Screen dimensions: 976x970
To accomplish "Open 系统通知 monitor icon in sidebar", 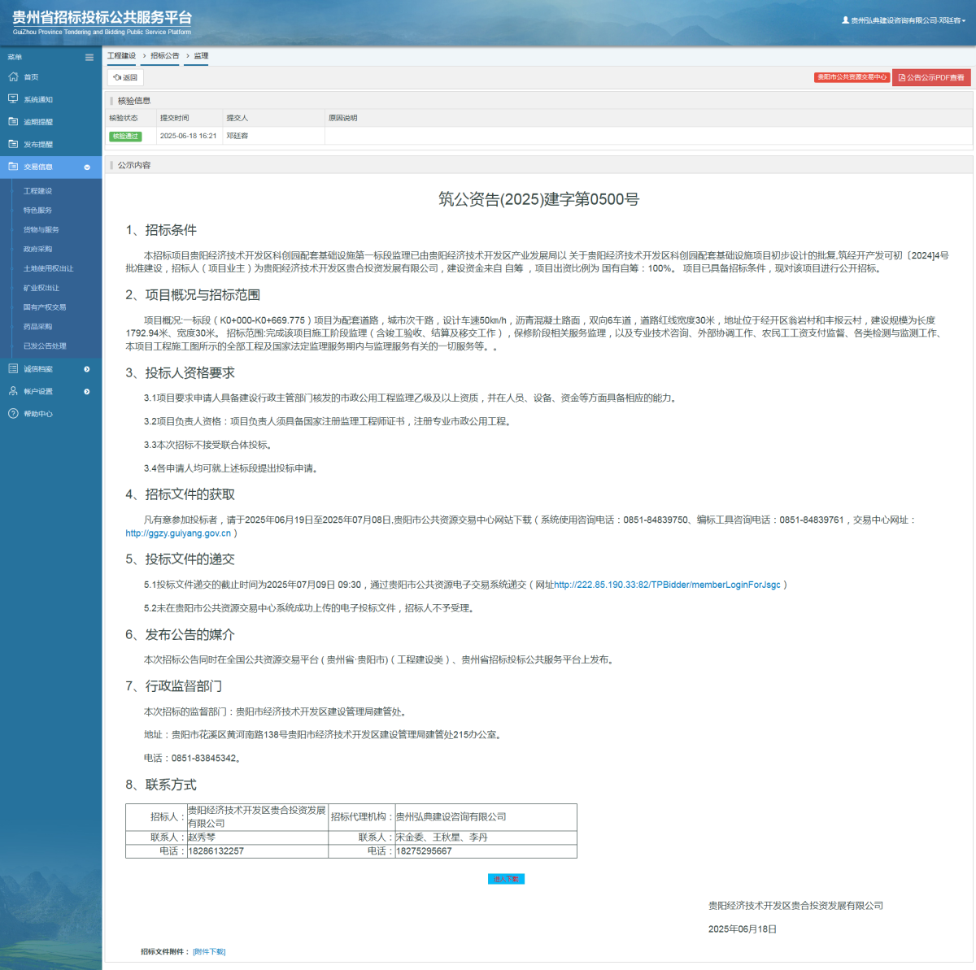I will [x=13, y=99].
